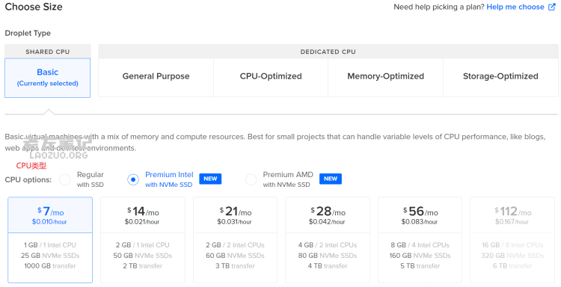
Task: Click the 3 TB transfer spec
Action: 235,266
